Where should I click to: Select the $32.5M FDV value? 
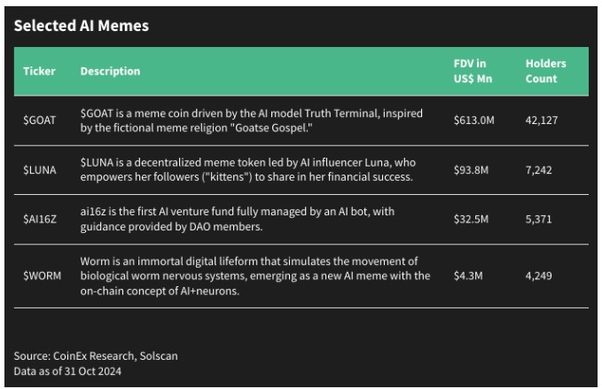(471, 219)
